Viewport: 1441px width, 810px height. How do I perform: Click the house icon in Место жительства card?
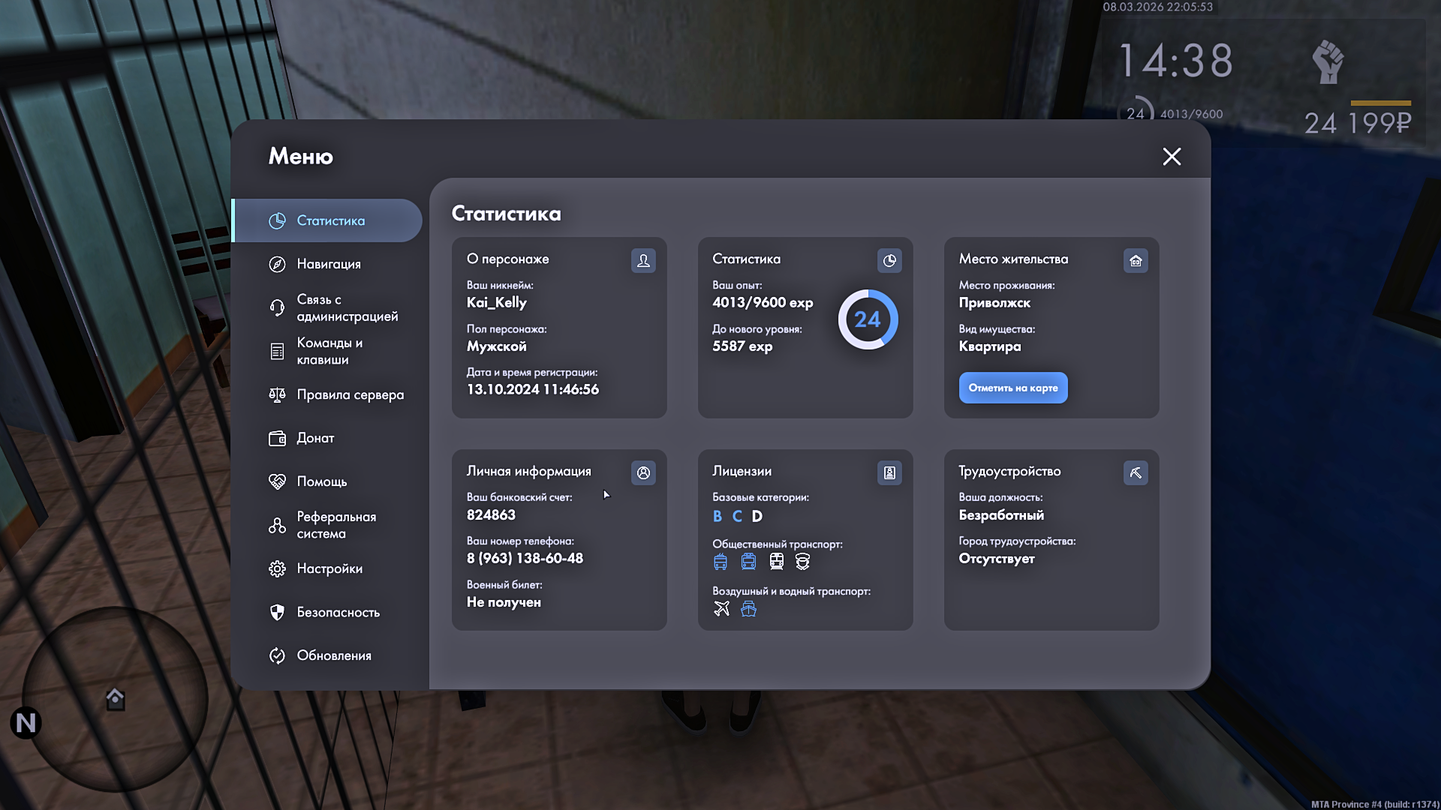[x=1136, y=260]
